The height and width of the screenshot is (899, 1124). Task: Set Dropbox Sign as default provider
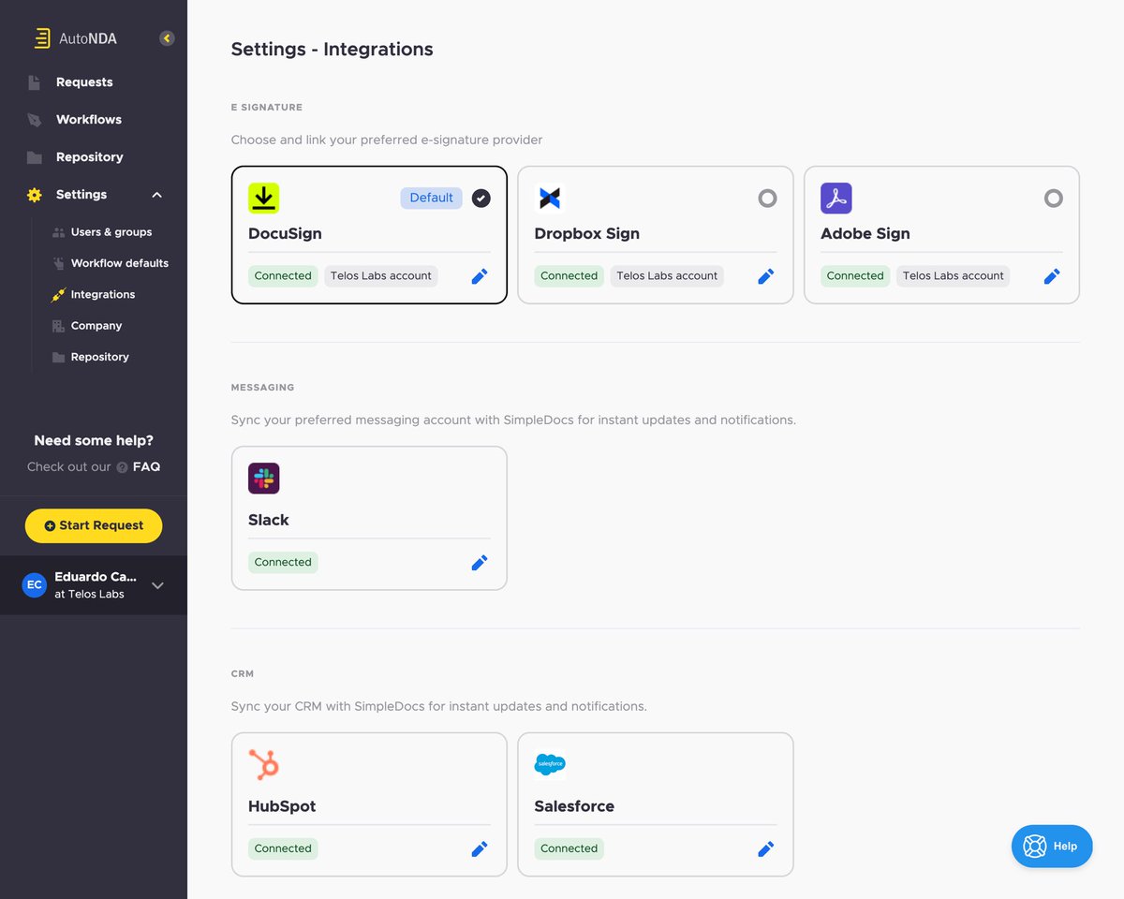pyautogui.click(x=767, y=198)
